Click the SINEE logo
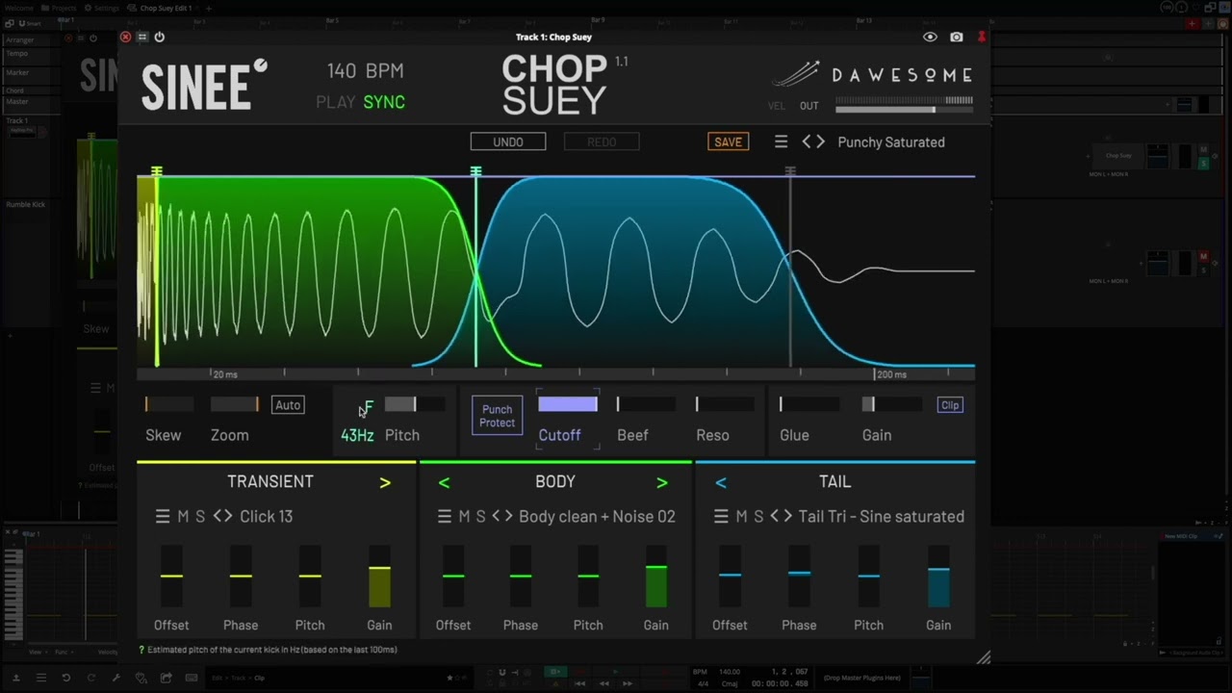The width and height of the screenshot is (1232, 693). click(x=204, y=85)
